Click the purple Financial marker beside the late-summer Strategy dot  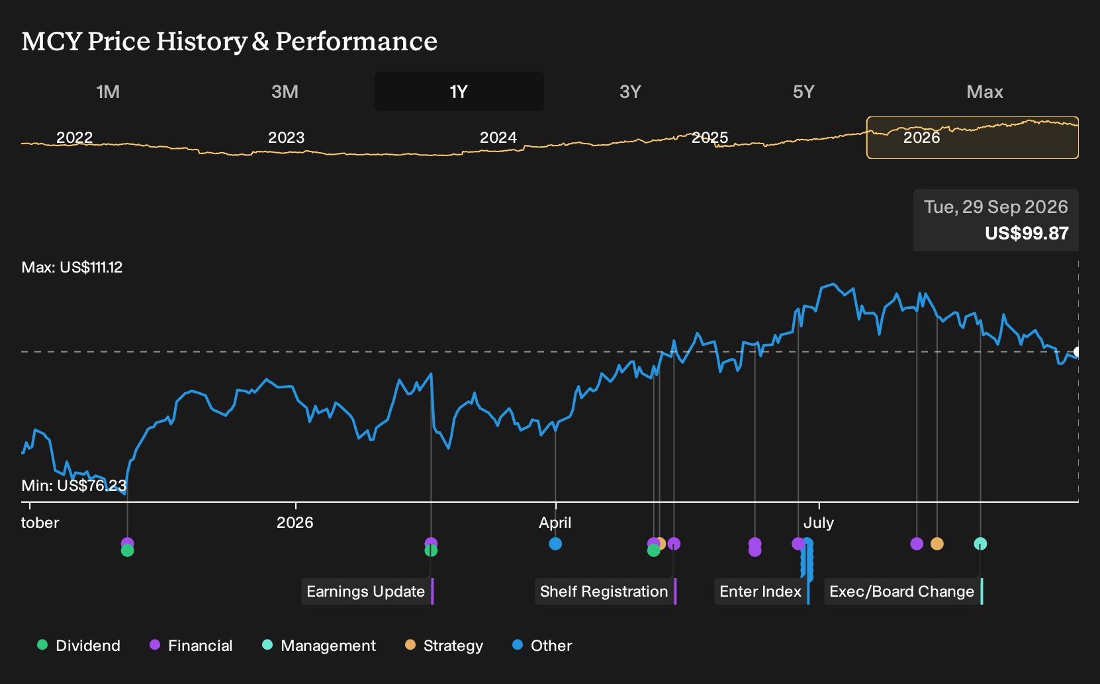click(917, 544)
